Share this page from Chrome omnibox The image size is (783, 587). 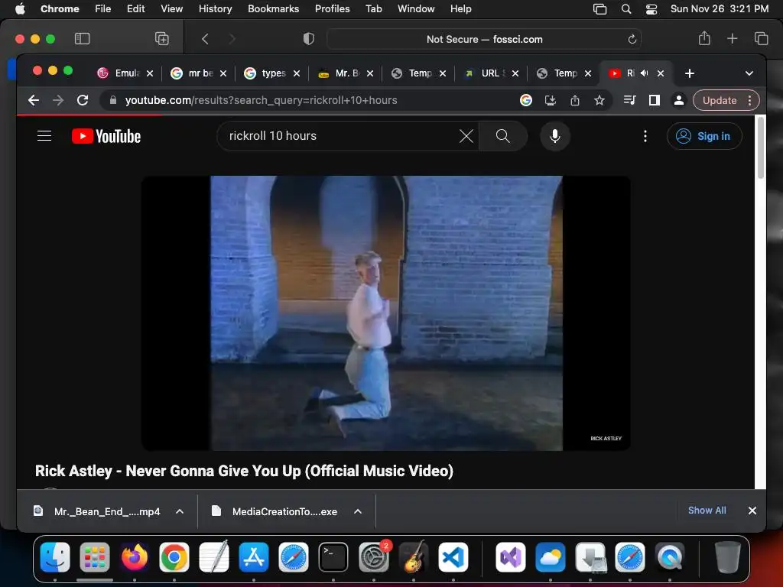tap(575, 100)
